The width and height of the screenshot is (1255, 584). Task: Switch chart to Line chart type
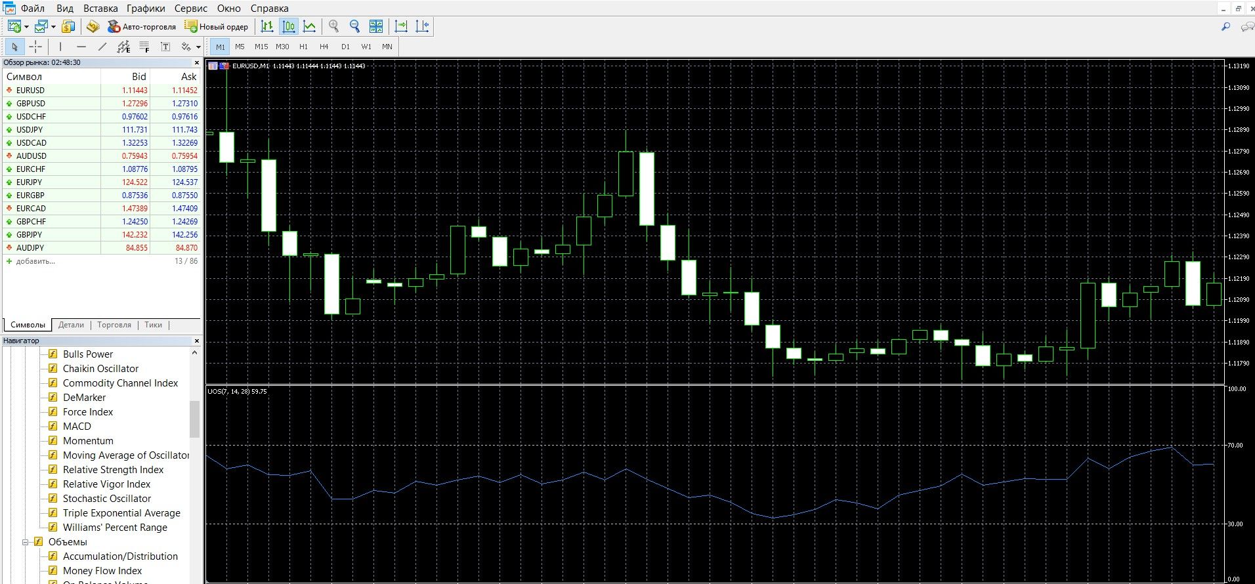click(x=309, y=26)
